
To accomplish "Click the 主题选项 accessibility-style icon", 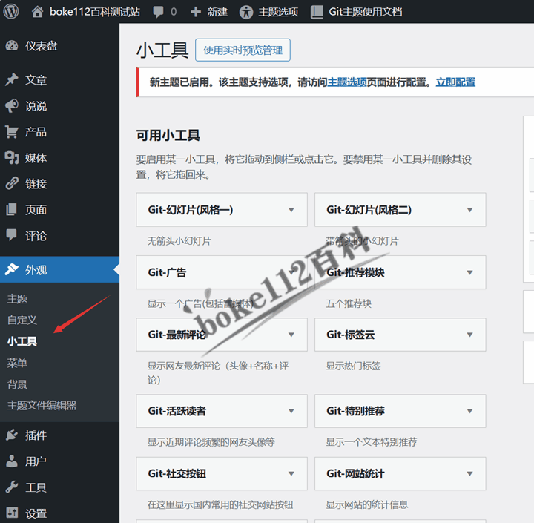I will (246, 12).
